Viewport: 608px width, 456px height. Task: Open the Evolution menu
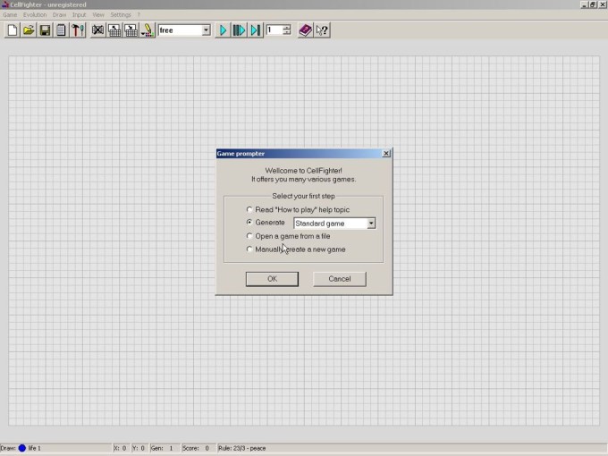click(35, 14)
